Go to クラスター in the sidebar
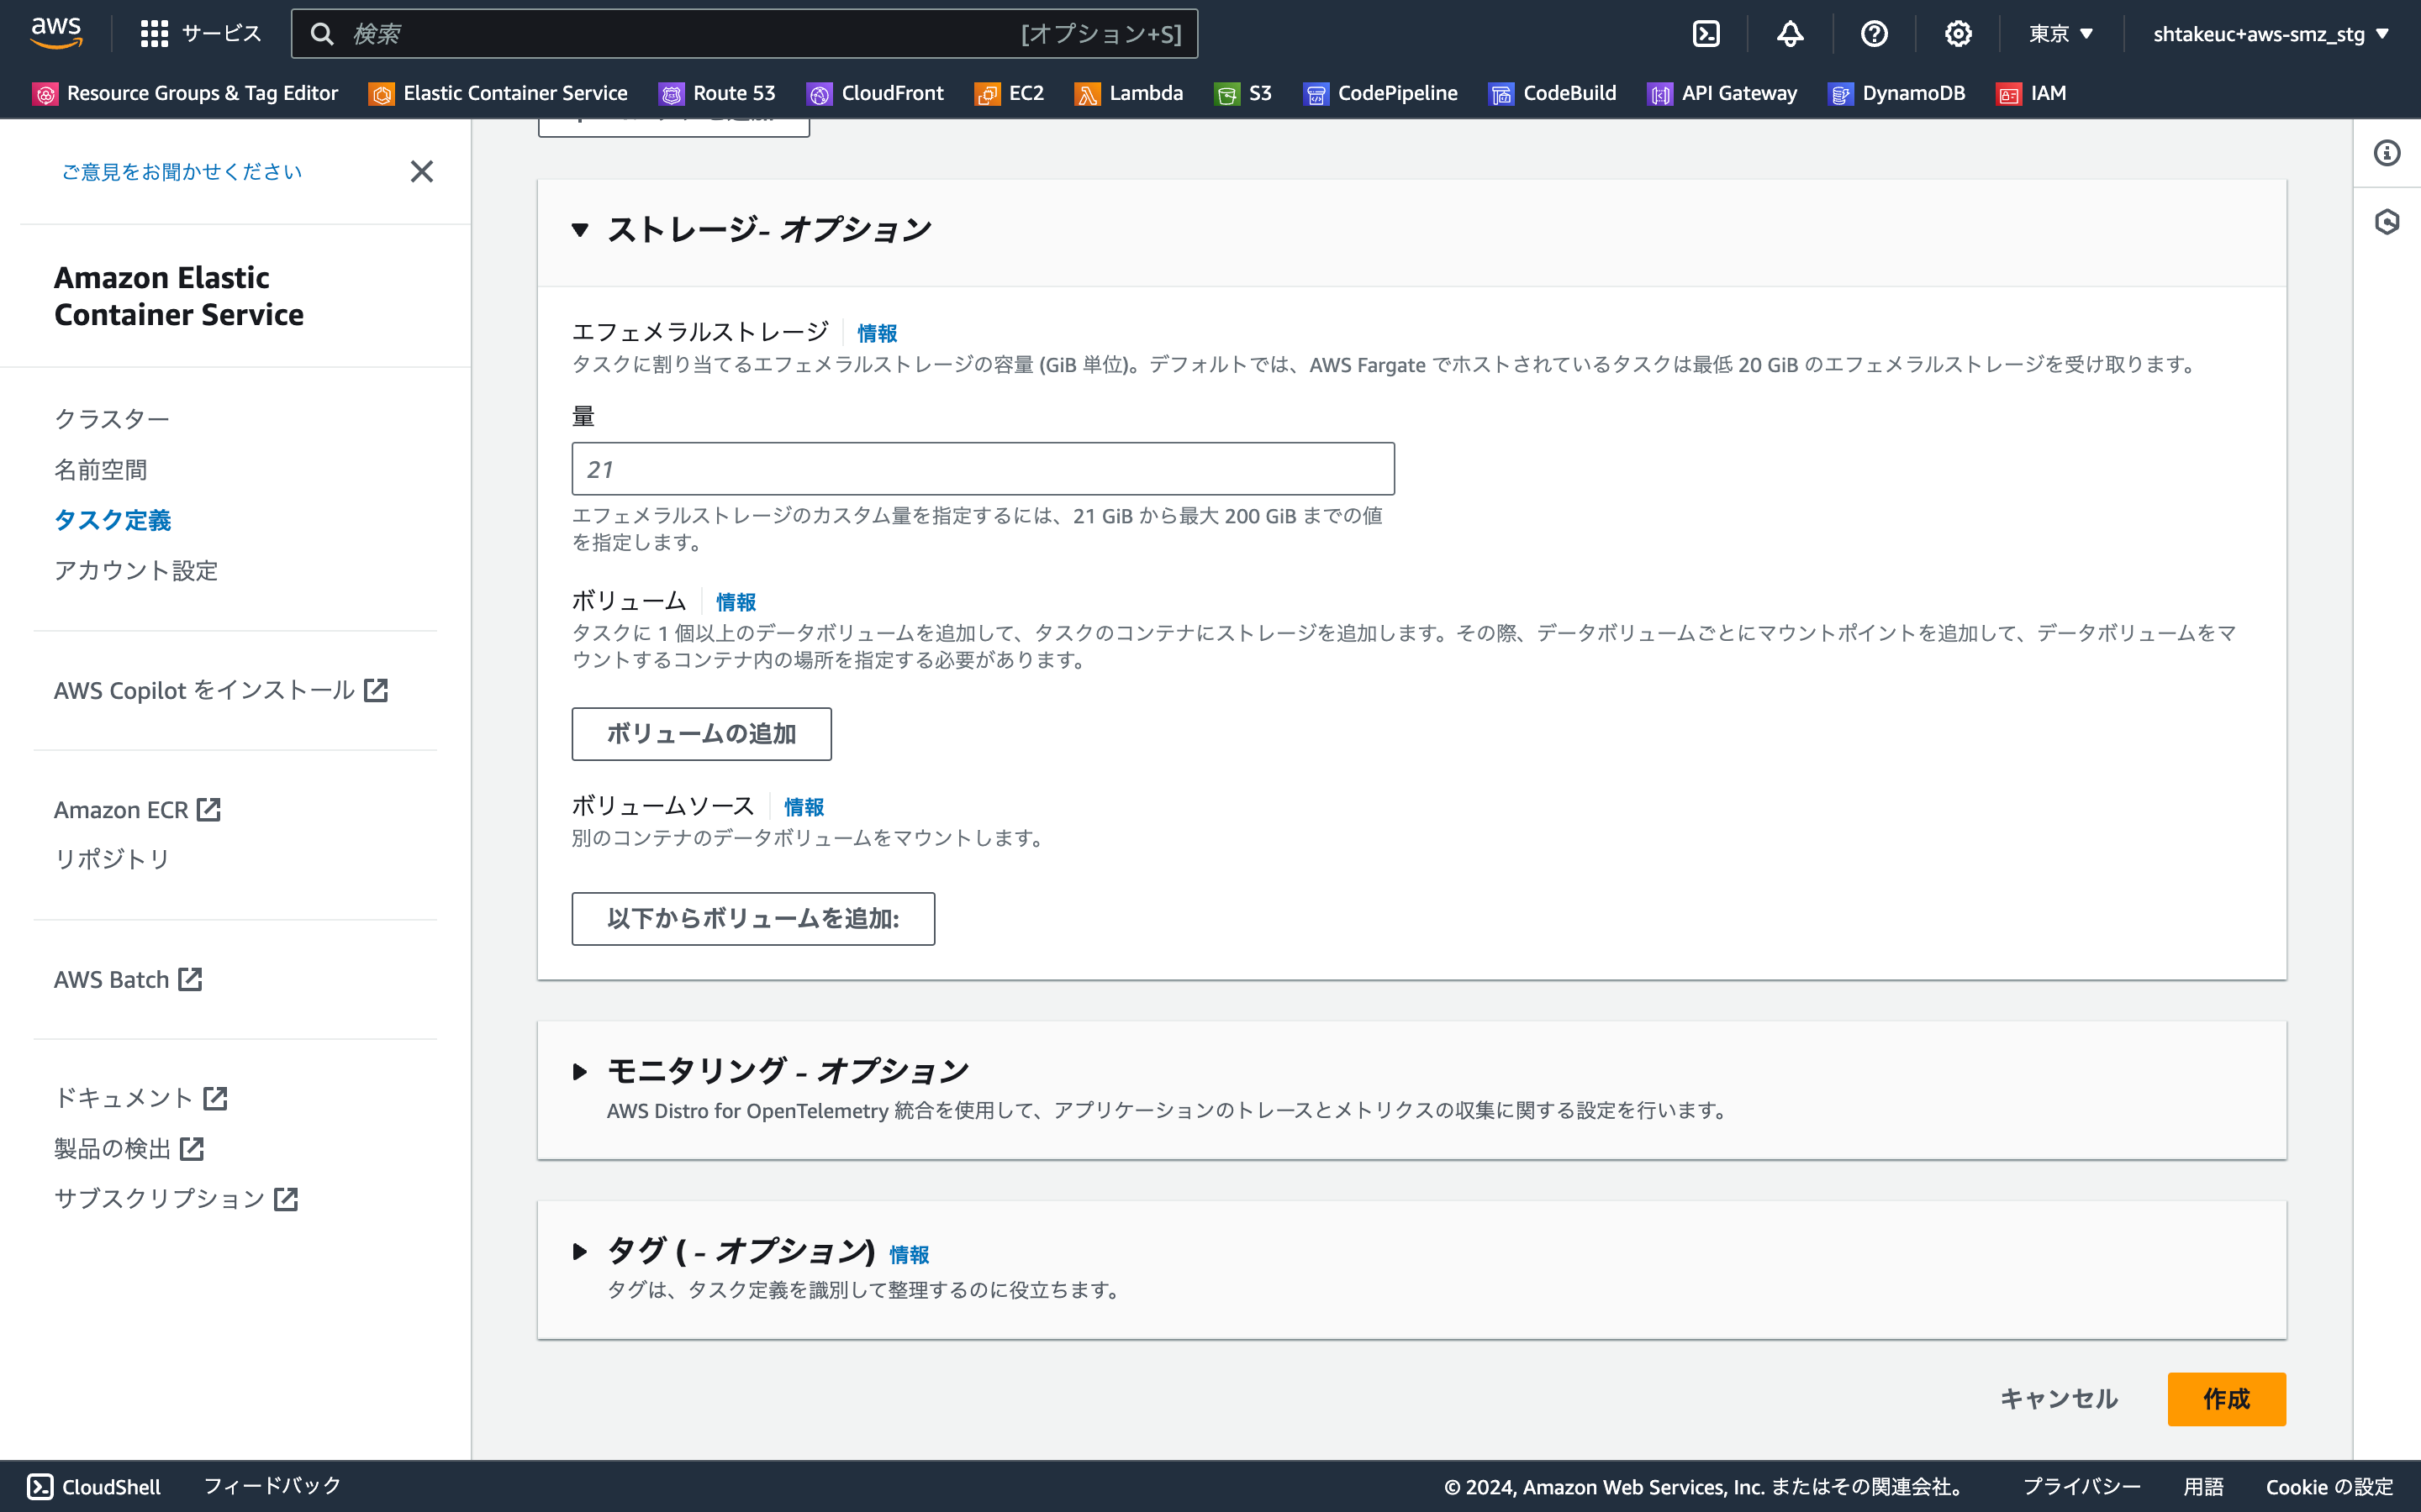 tap(112, 419)
